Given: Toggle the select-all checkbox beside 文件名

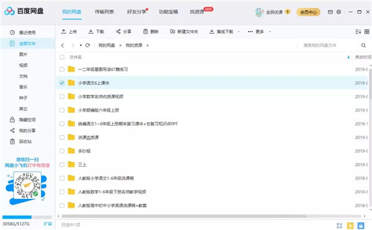Looking at the screenshot, I should 62,57.
